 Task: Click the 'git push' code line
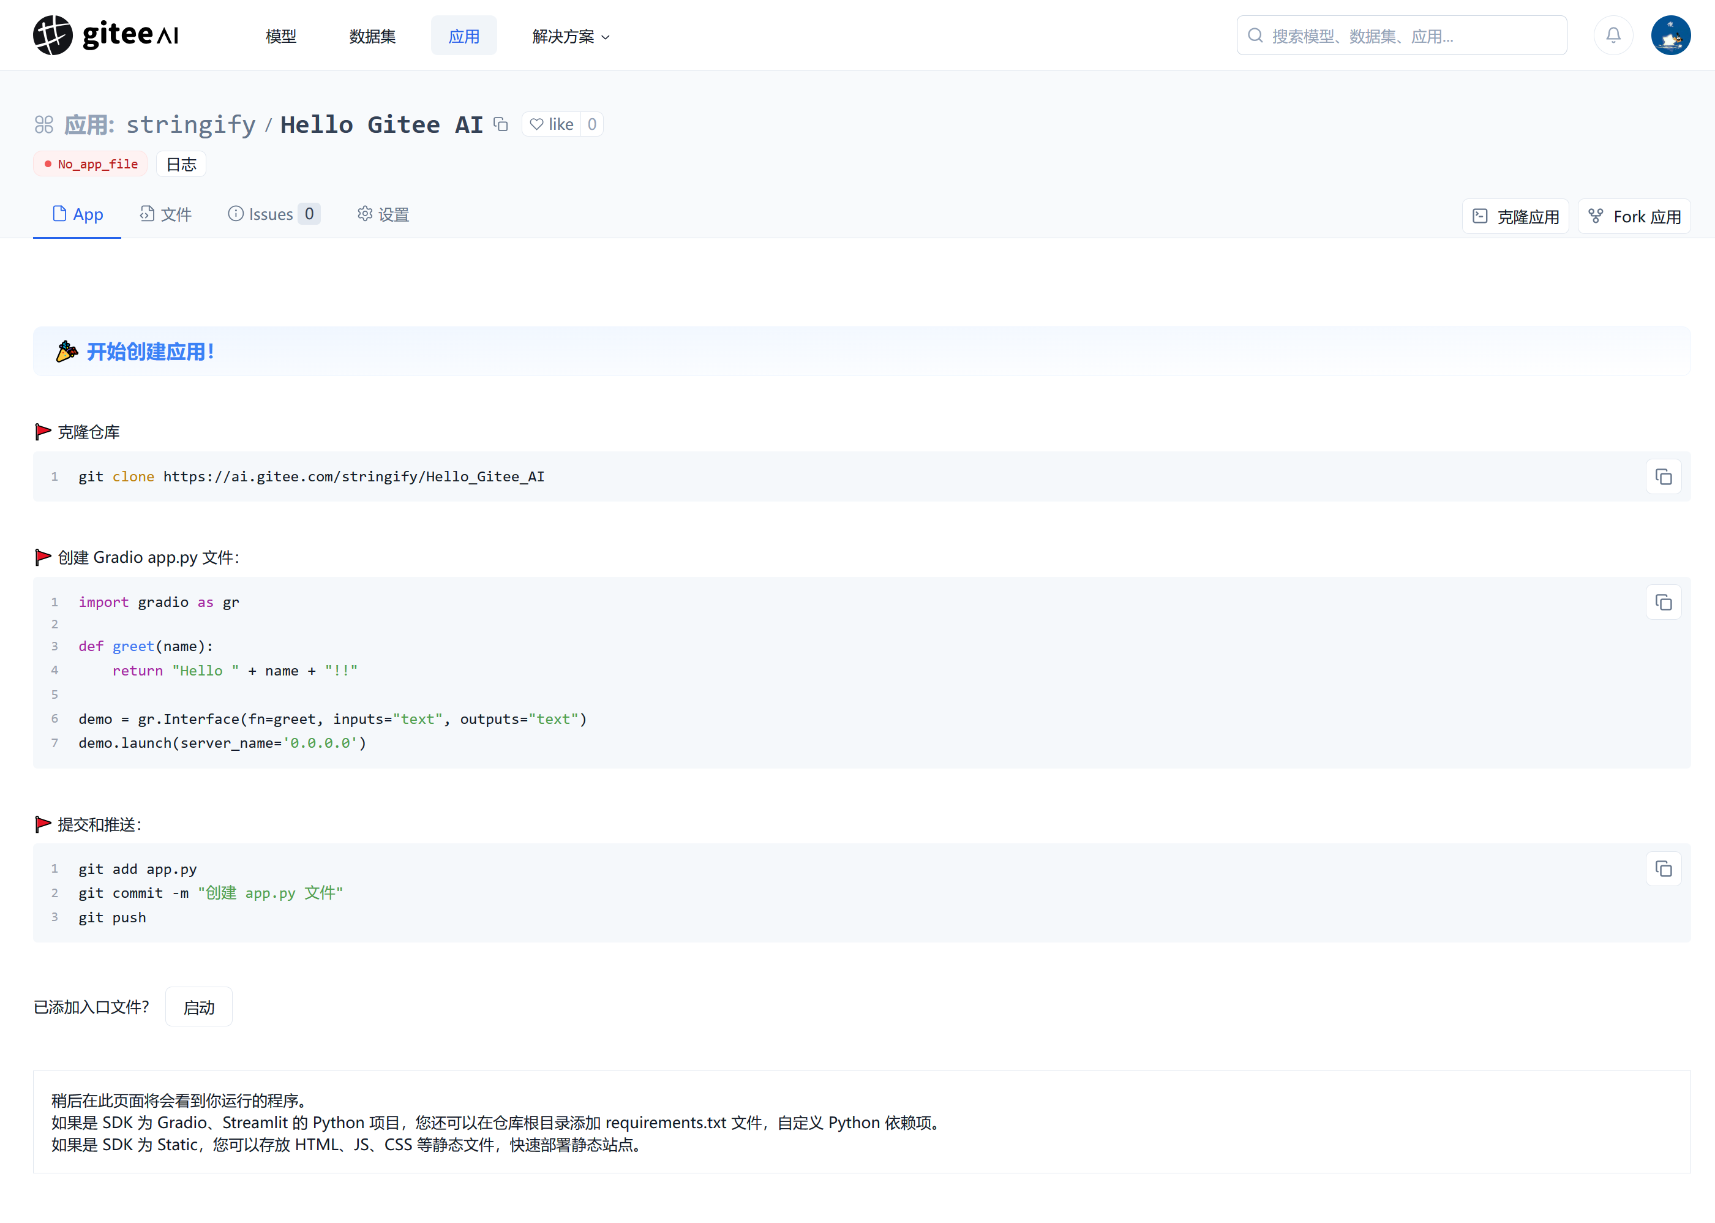[112, 918]
